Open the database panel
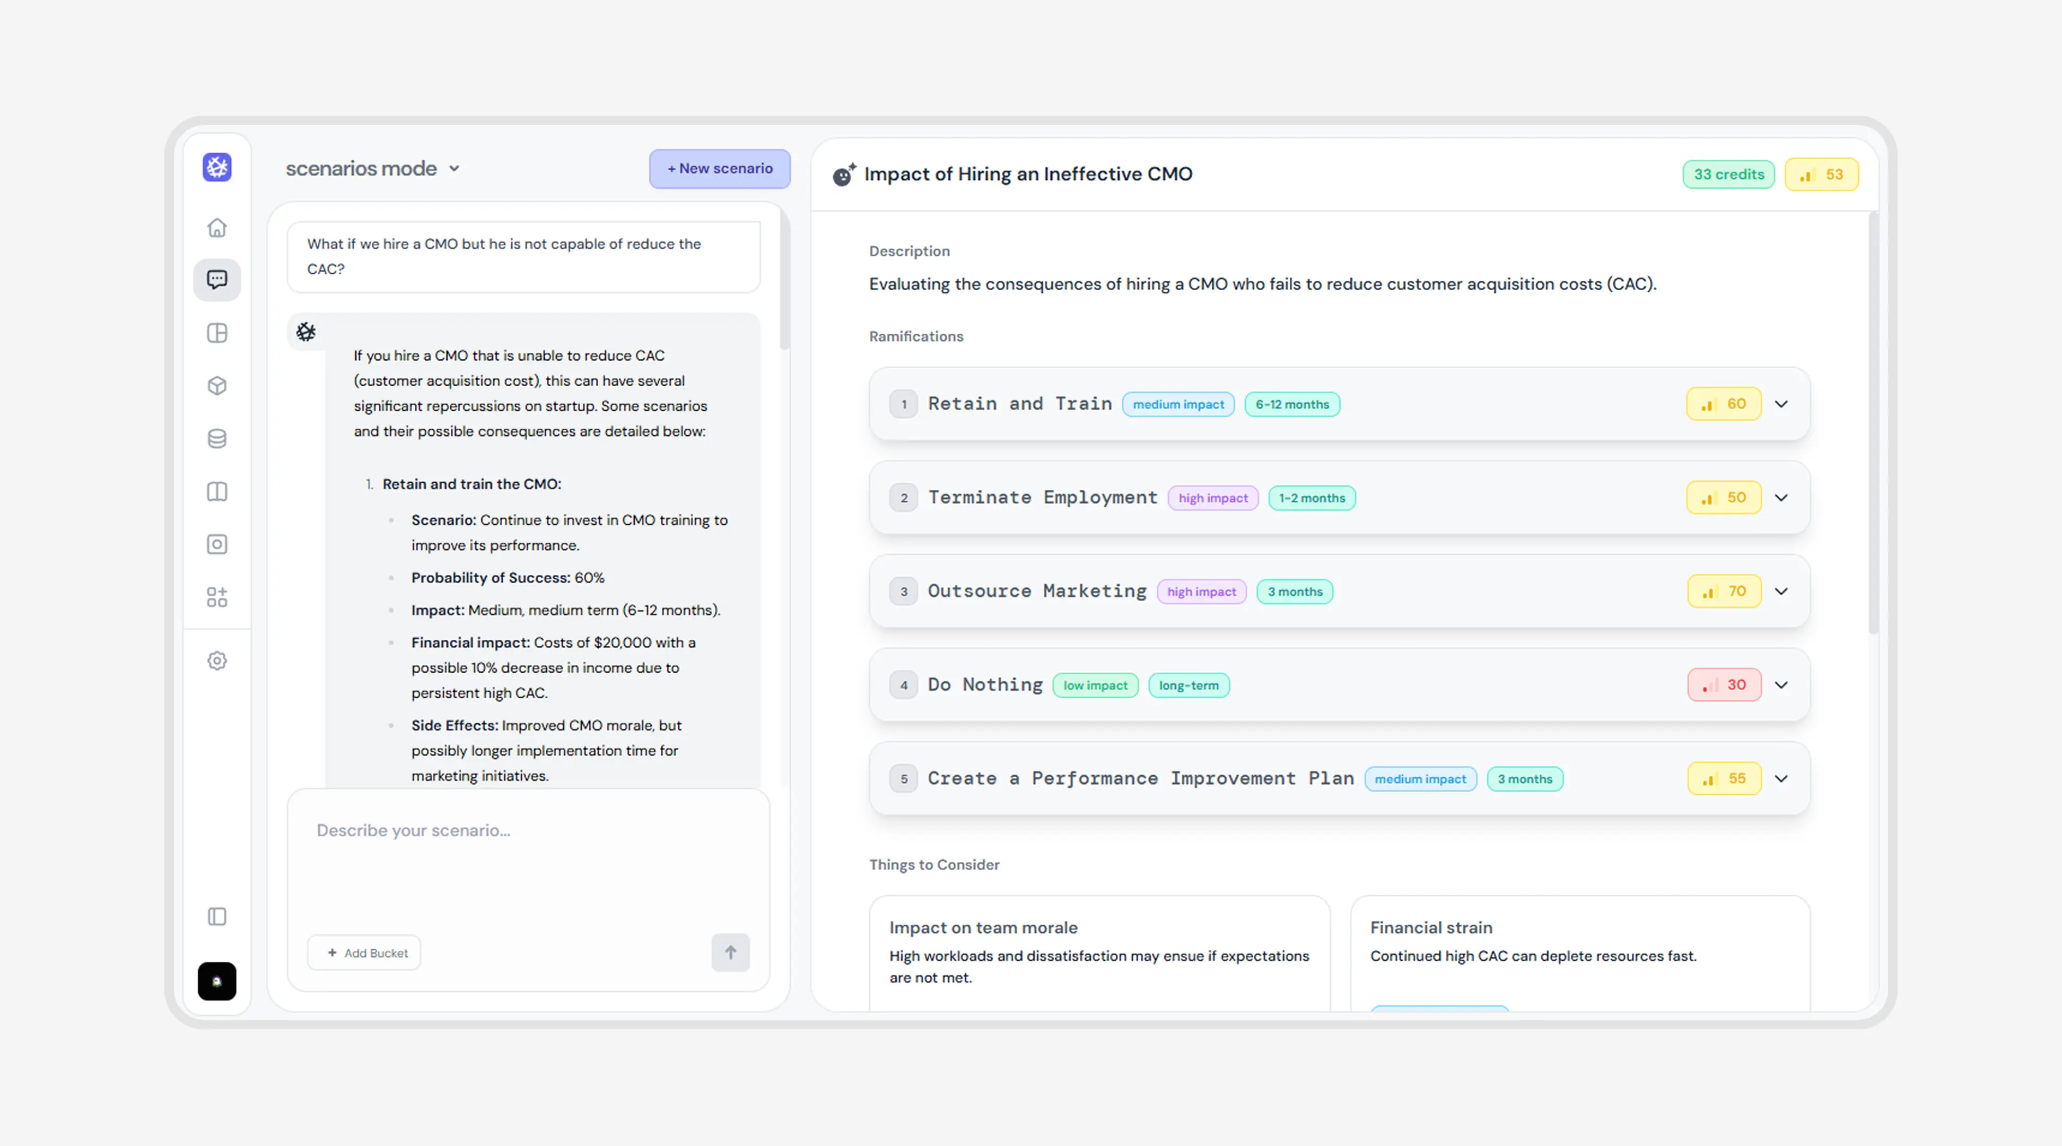This screenshot has width=2062, height=1146. coord(217,438)
